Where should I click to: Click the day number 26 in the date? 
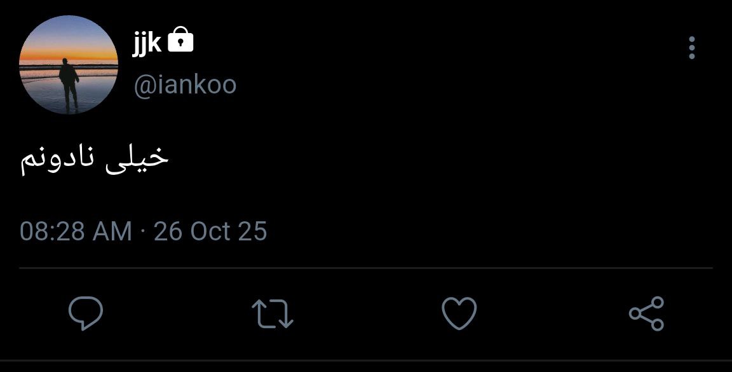pos(168,231)
